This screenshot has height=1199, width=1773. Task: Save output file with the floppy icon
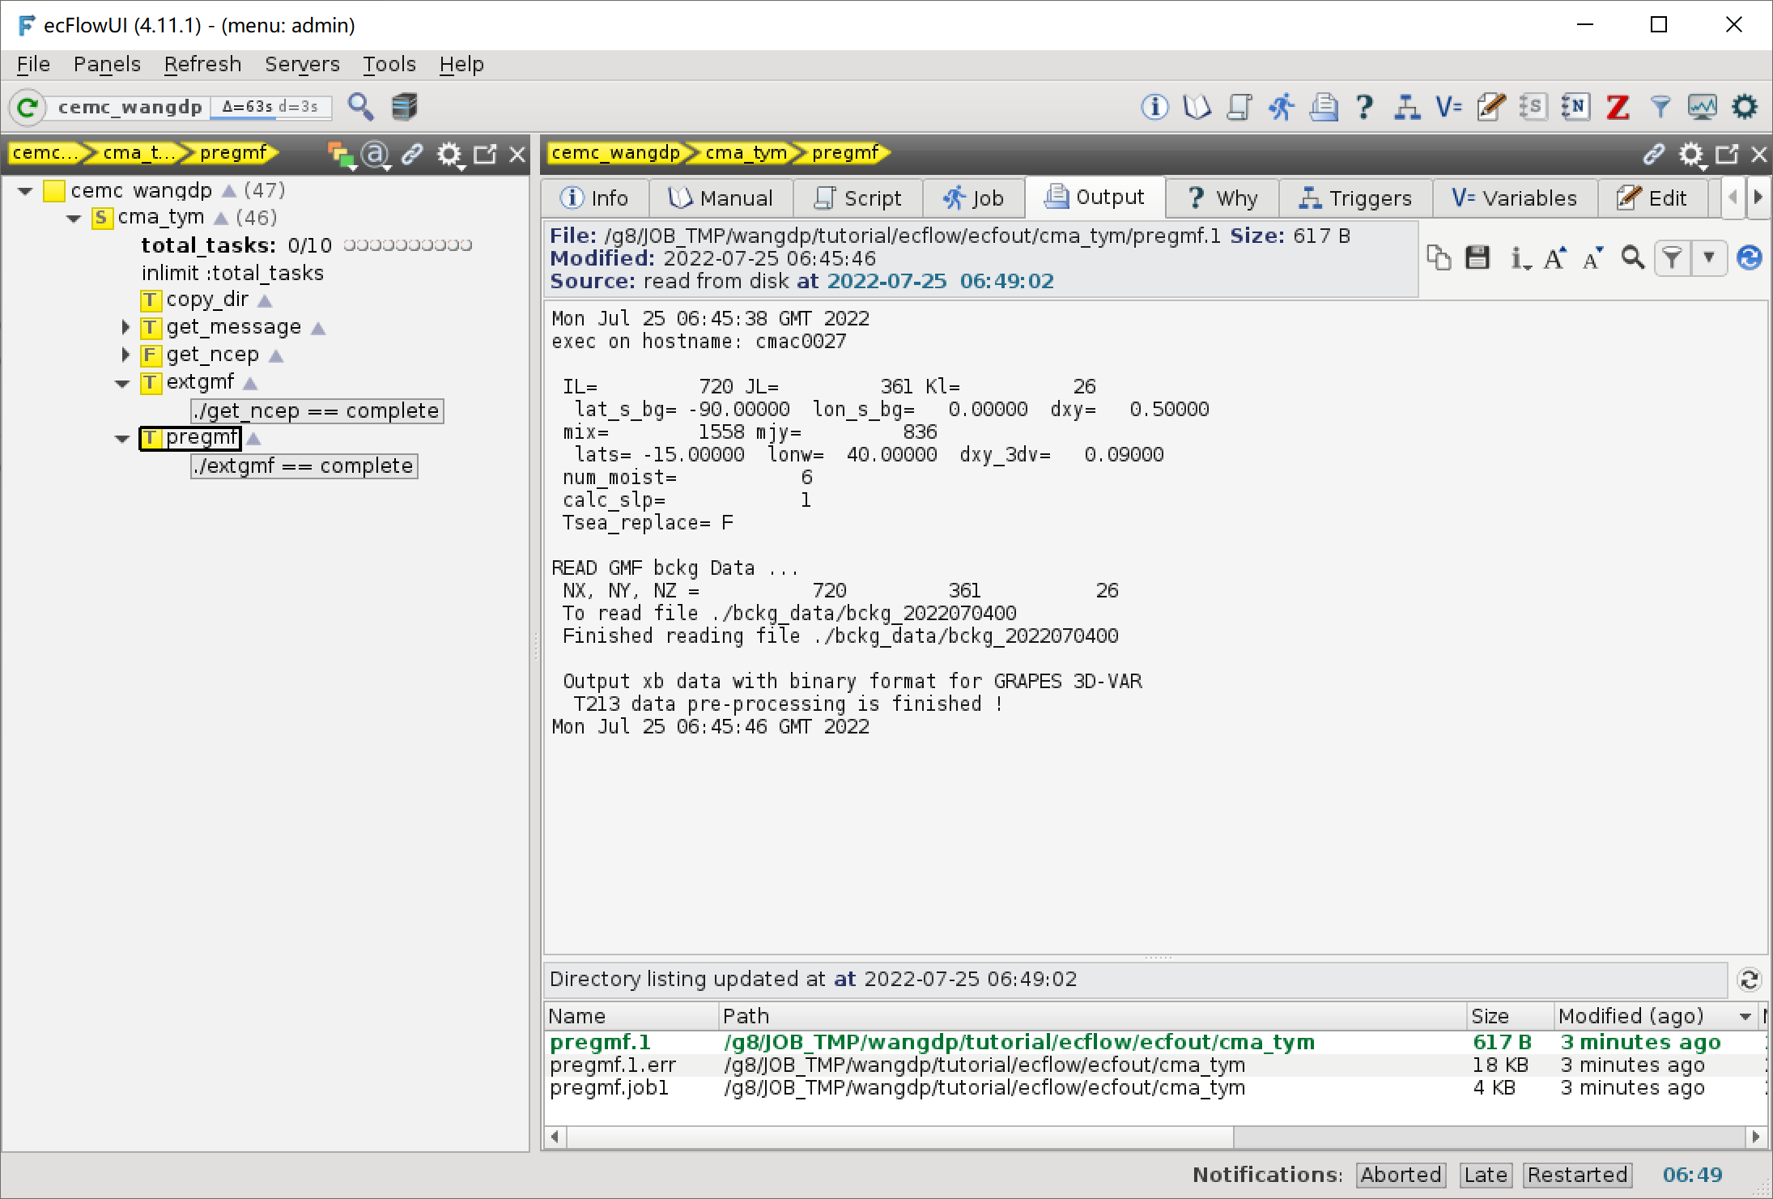pos(1477,258)
